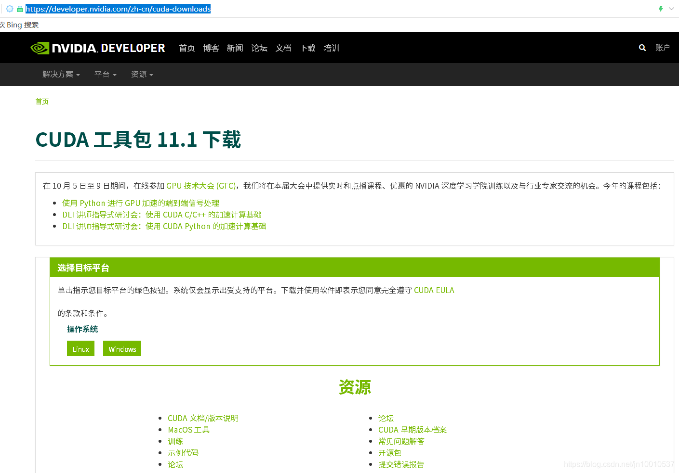
Task: Open MacOS 工具 resource link
Action: (188, 430)
